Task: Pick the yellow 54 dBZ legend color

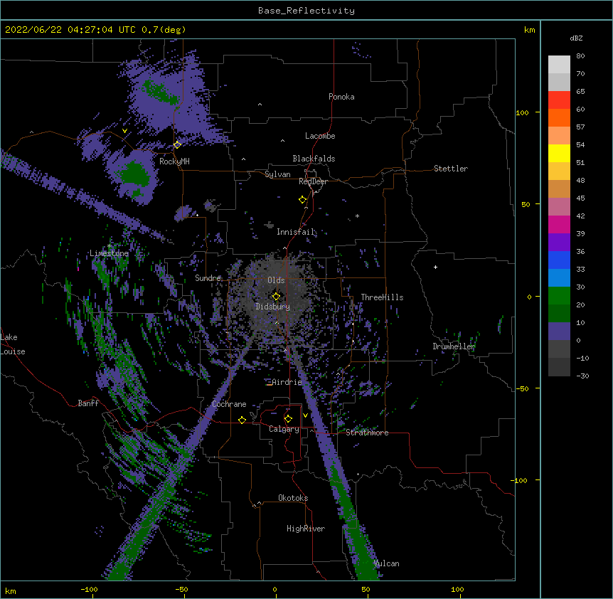Action: [x=559, y=153]
